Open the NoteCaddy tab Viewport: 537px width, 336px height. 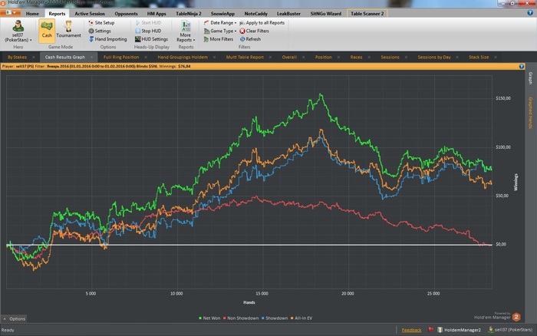[255, 14]
